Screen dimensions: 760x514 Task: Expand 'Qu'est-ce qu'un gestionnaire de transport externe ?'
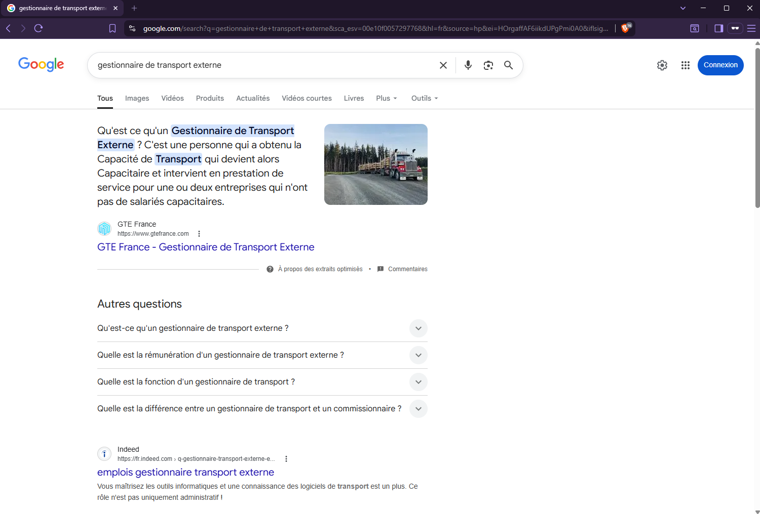419,328
